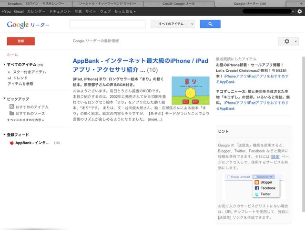Viewport: 305px width, 233px height.
Task: Click the Blogger icon in hint image
Action: pos(257,182)
